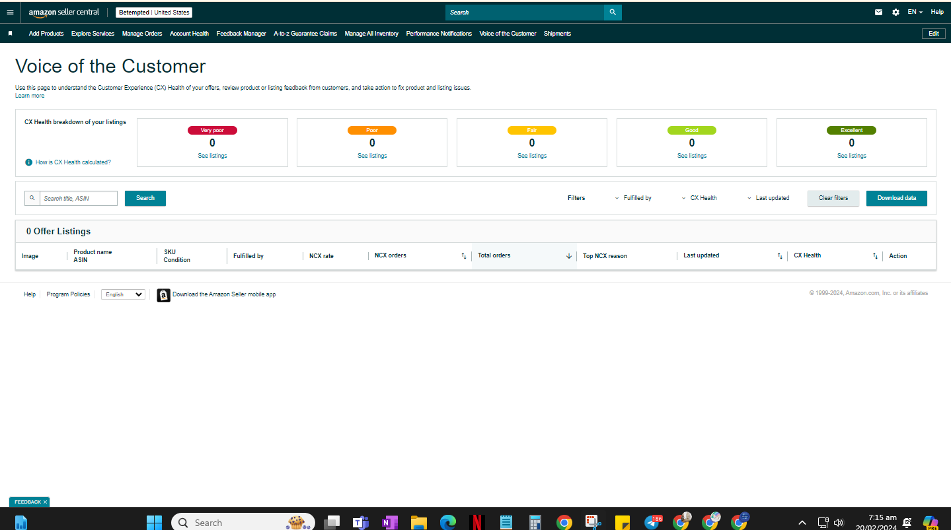Open File Explorer from taskbar

tap(418, 522)
